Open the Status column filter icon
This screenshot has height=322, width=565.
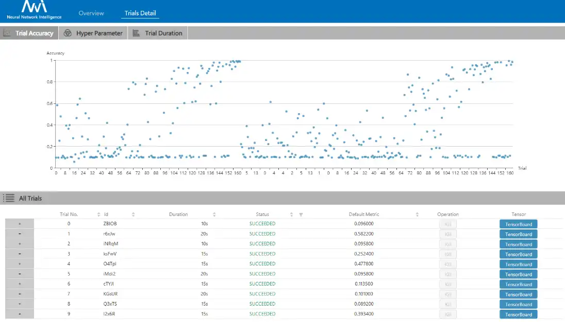pos(301,214)
